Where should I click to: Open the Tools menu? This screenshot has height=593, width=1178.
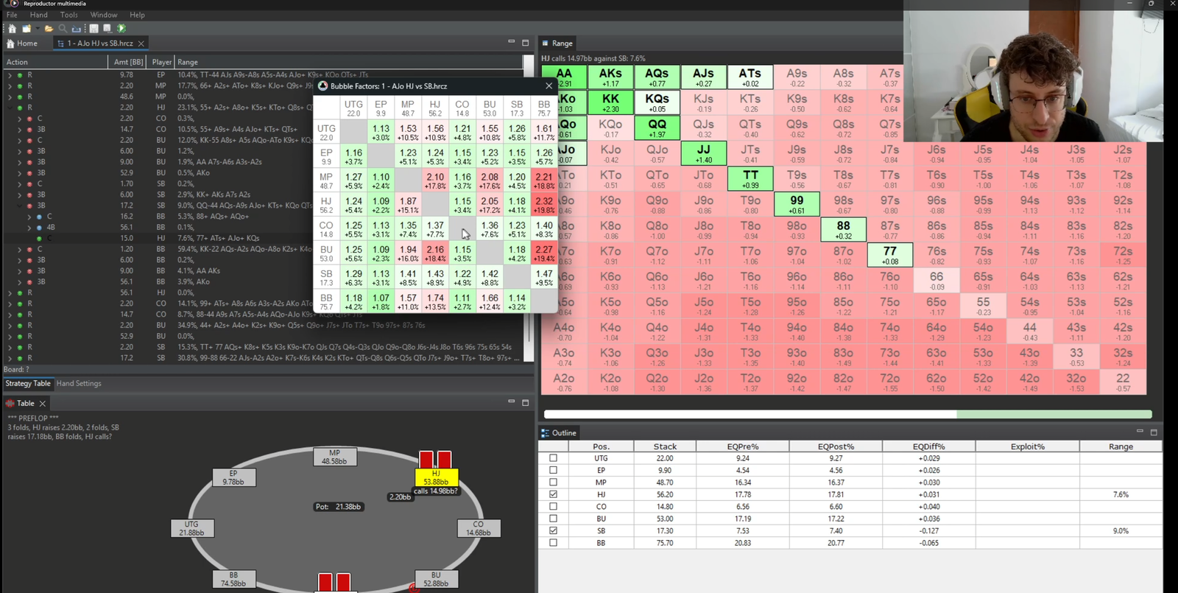click(68, 15)
